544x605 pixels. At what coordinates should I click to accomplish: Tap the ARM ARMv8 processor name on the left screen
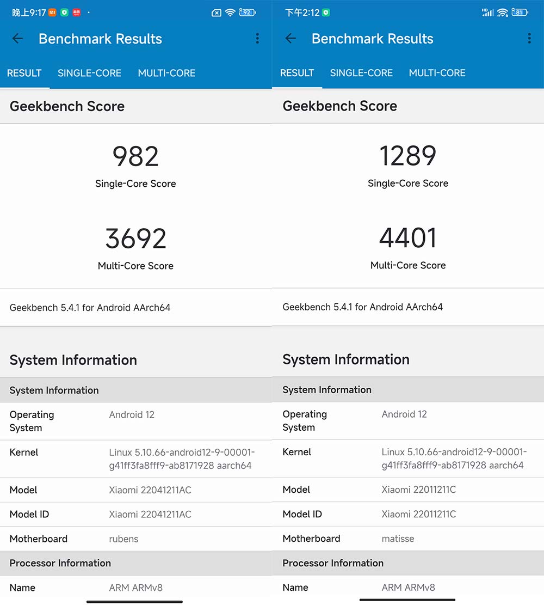pos(135,588)
